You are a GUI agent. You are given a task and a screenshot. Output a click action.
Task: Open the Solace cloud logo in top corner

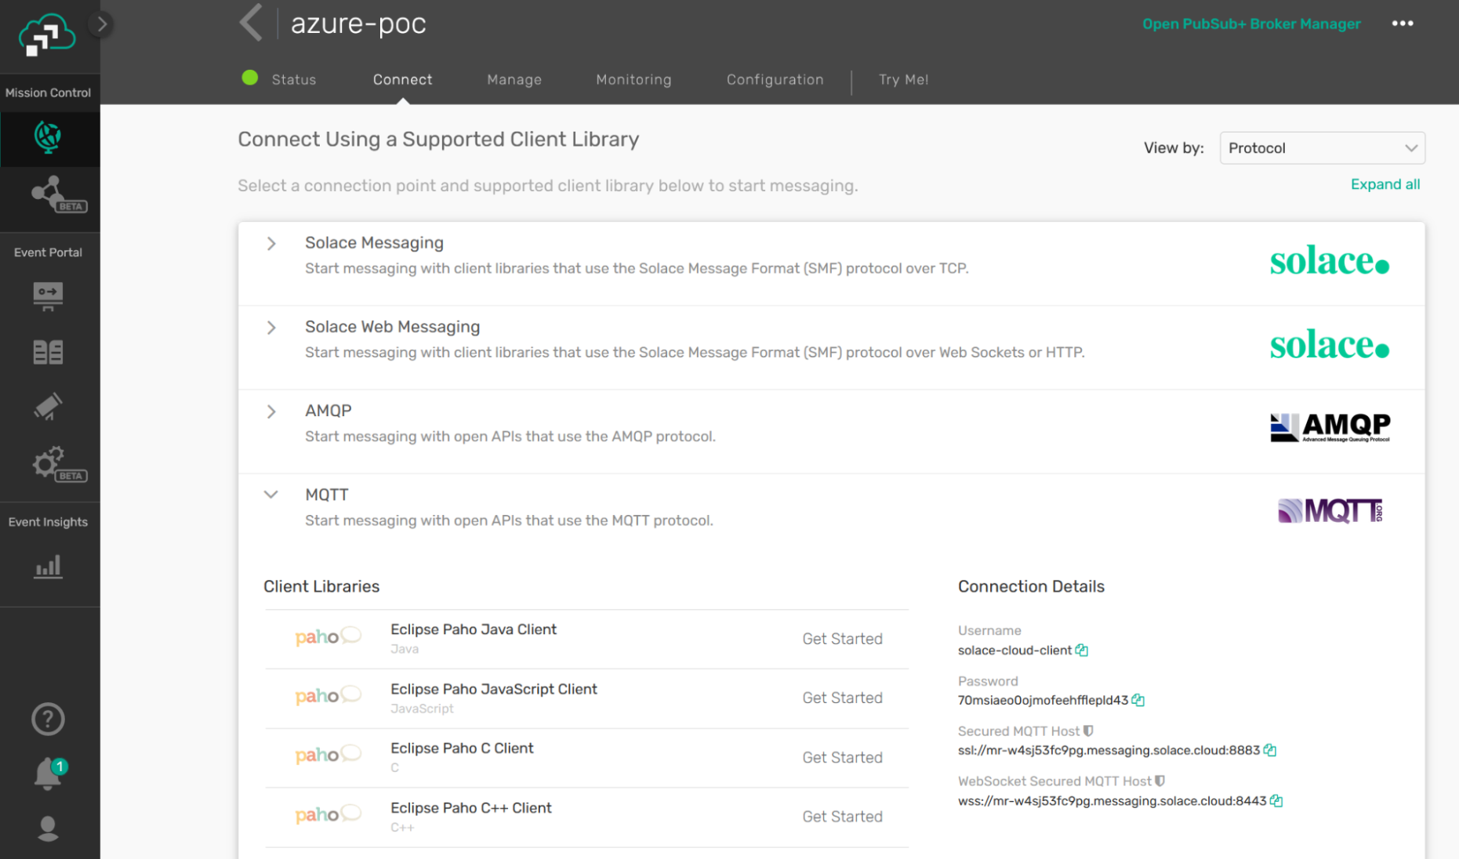point(45,35)
